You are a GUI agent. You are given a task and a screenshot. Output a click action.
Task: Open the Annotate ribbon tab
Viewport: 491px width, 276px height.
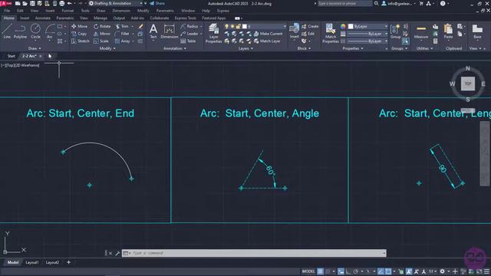[43, 18]
